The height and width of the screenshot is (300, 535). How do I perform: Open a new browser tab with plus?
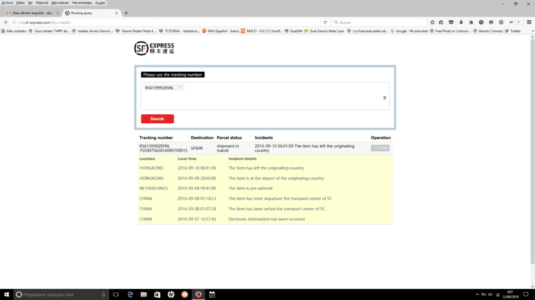126,13
